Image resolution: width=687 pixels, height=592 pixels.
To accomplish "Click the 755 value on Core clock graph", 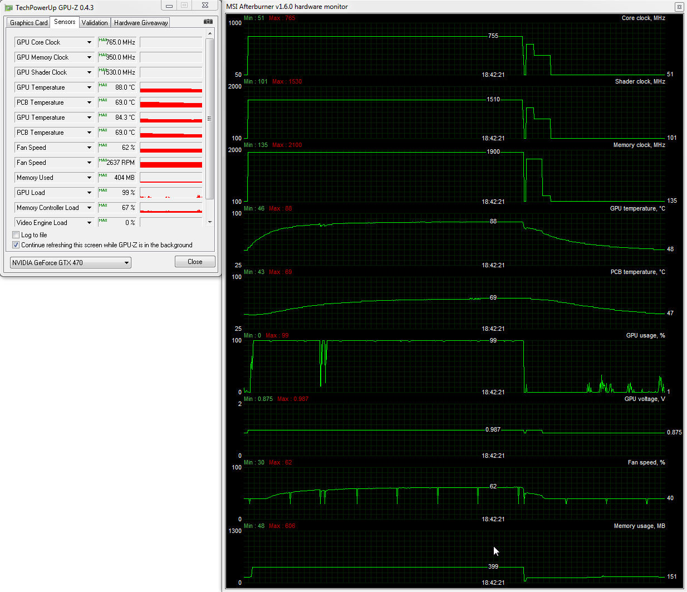I will click(x=493, y=36).
